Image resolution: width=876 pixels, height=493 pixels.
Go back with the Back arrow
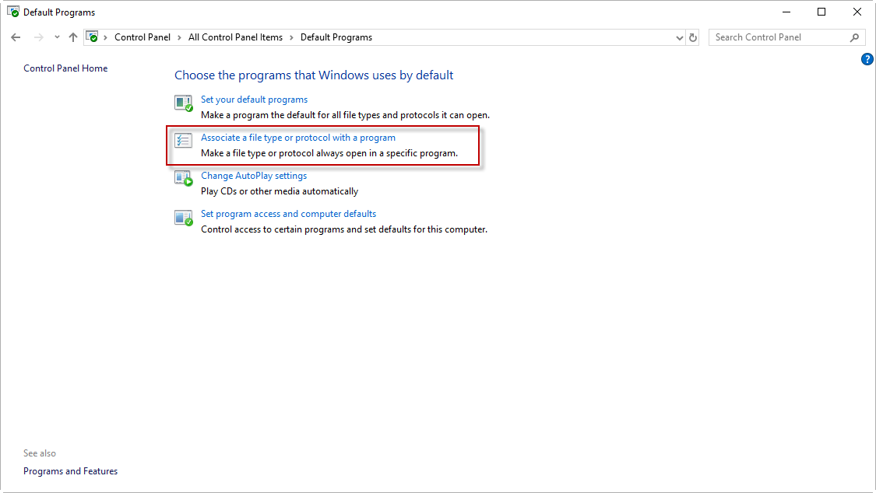click(16, 37)
